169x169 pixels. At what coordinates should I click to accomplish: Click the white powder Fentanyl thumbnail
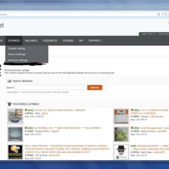[x=15, y=134]
